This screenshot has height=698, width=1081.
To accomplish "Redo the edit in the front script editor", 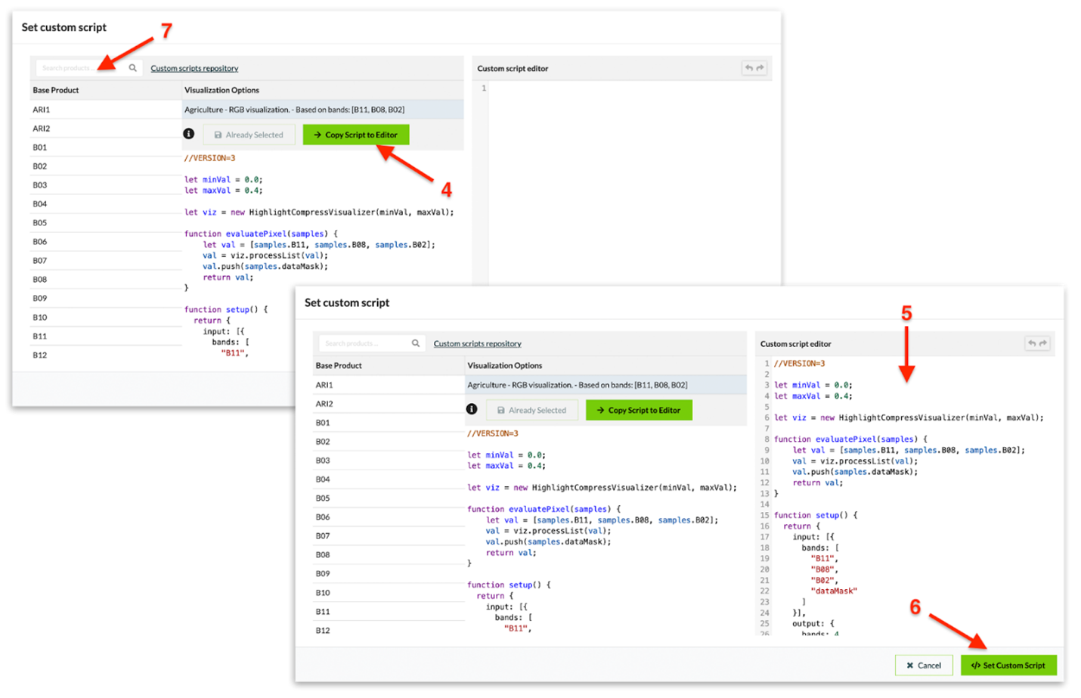I will (x=1043, y=343).
